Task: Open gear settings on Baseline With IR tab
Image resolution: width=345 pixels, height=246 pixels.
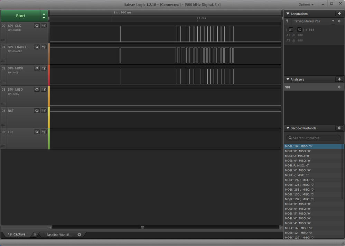Action: [80, 235]
